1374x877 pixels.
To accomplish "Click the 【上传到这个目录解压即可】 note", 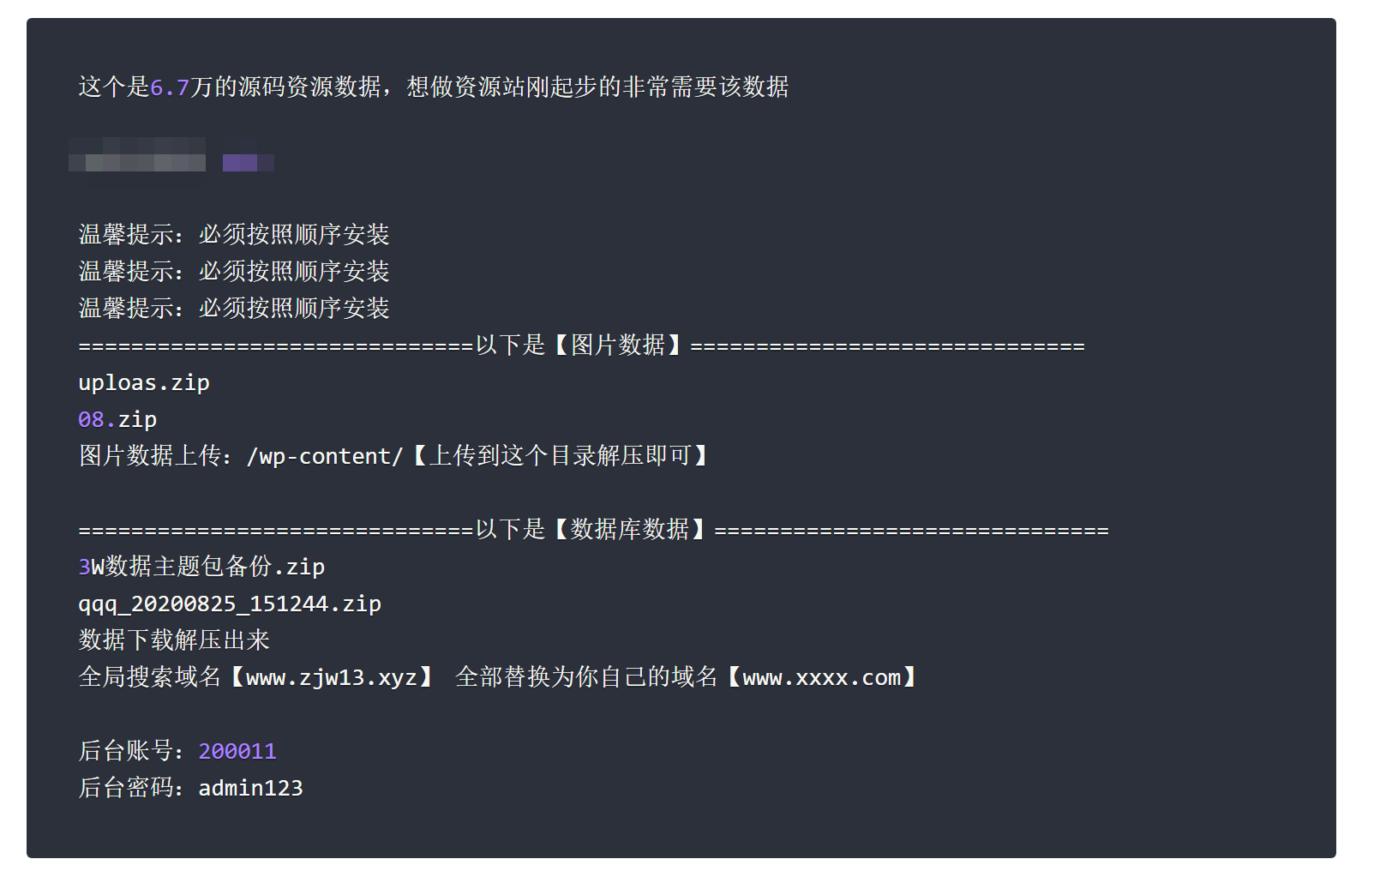I will pyautogui.click(x=560, y=457).
